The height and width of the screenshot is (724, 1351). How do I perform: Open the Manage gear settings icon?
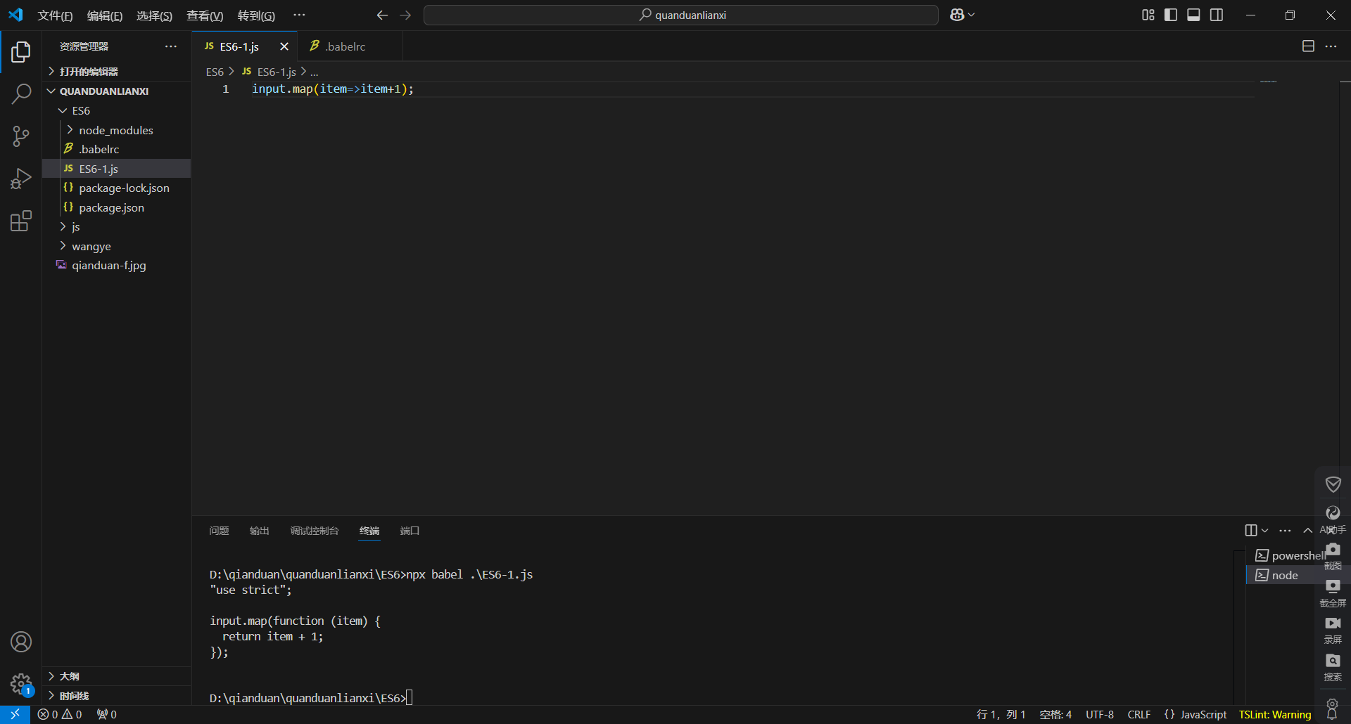[21, 683]
